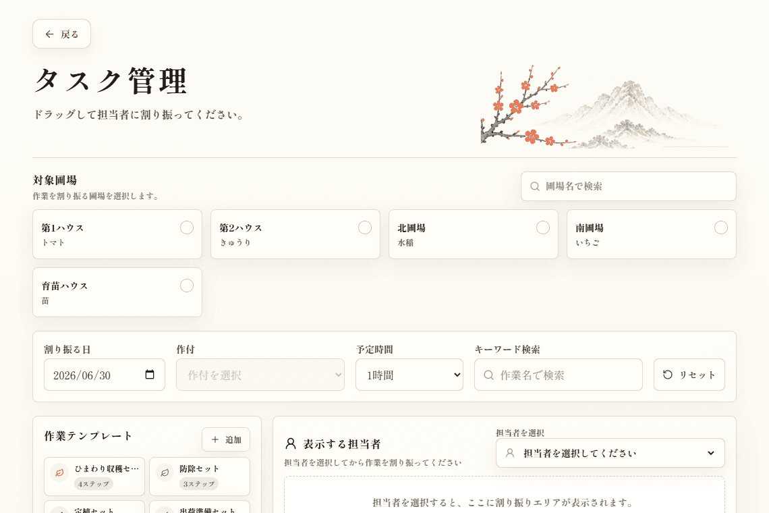Click the 追加 template button
Screen dimensions: 769x513
tap(225, 439)
